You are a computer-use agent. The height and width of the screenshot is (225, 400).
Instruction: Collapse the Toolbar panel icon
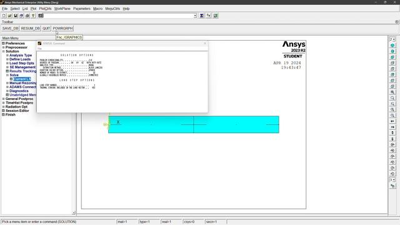tap(397, 22)
